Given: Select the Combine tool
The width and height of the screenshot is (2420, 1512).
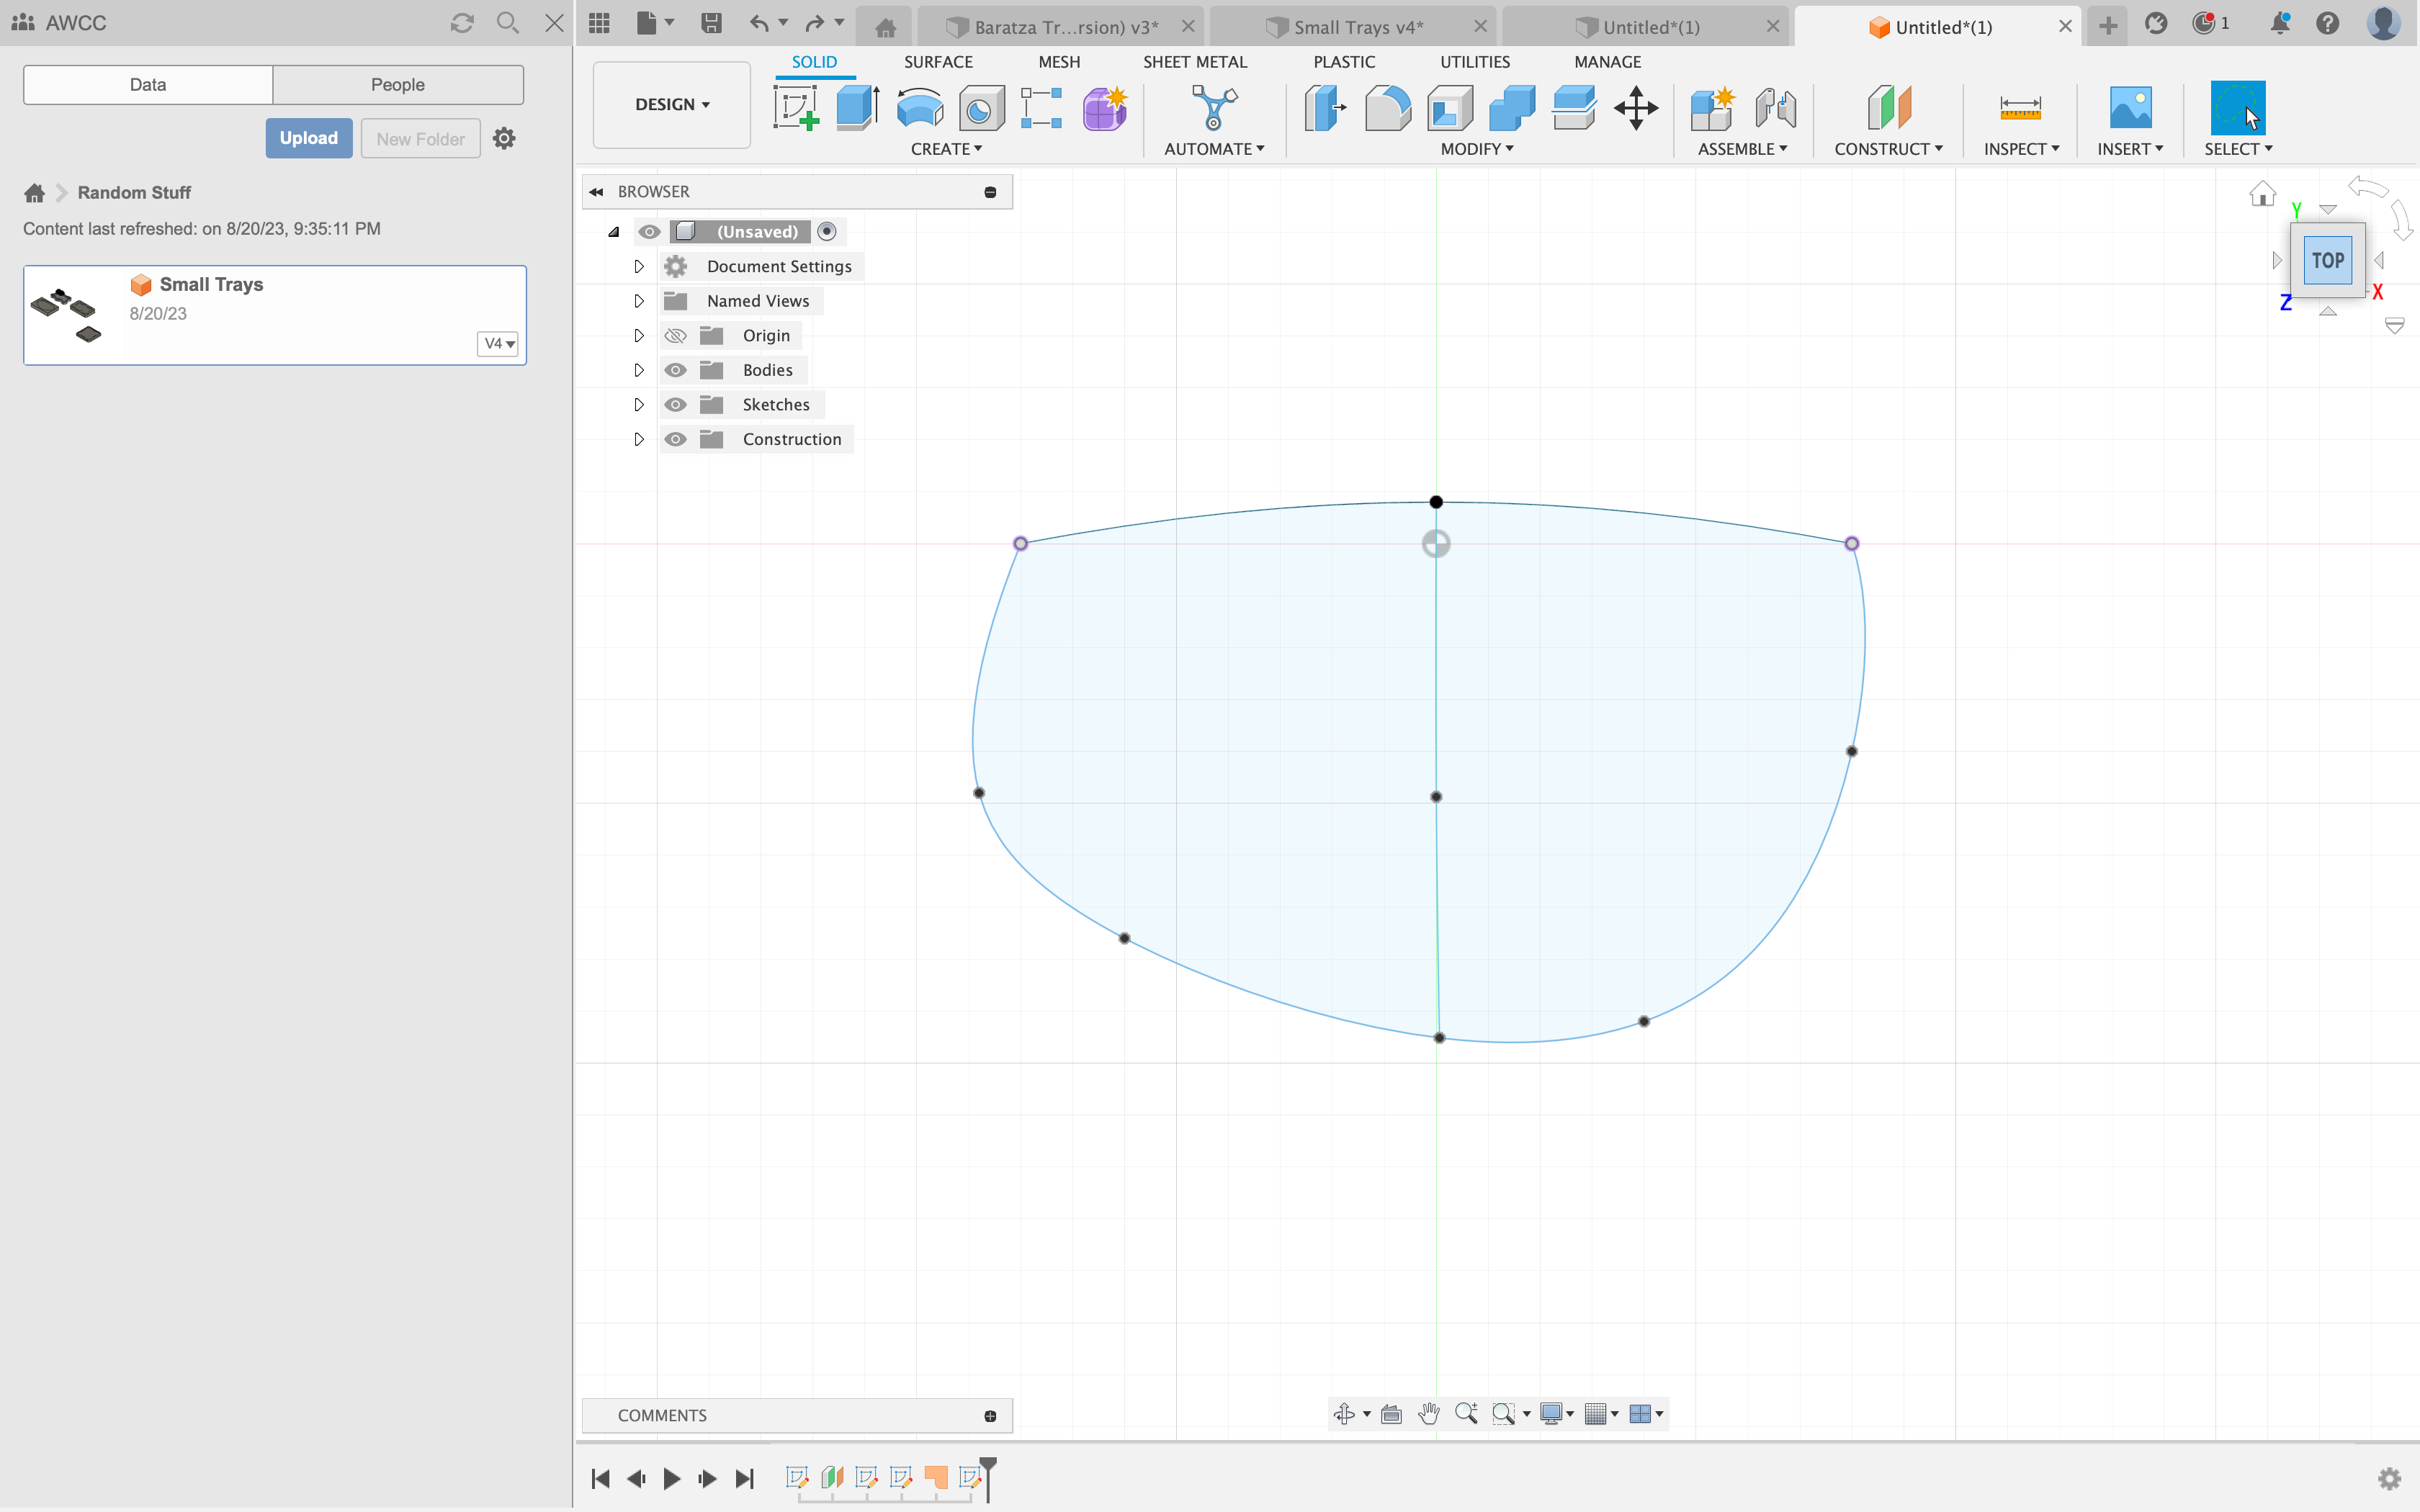Looking at the screenshot, I should point(1512,108).
